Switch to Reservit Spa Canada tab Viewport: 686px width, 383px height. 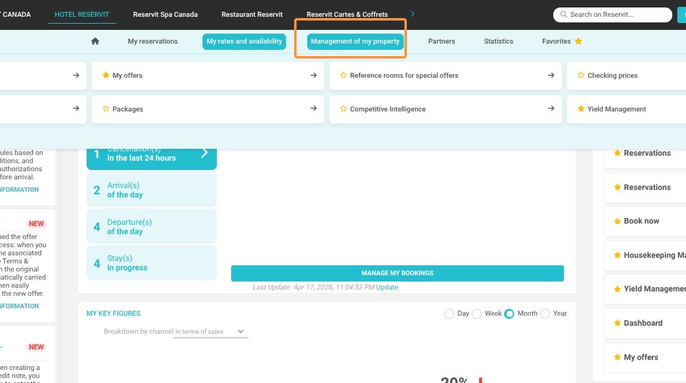(x=165, y=14)
